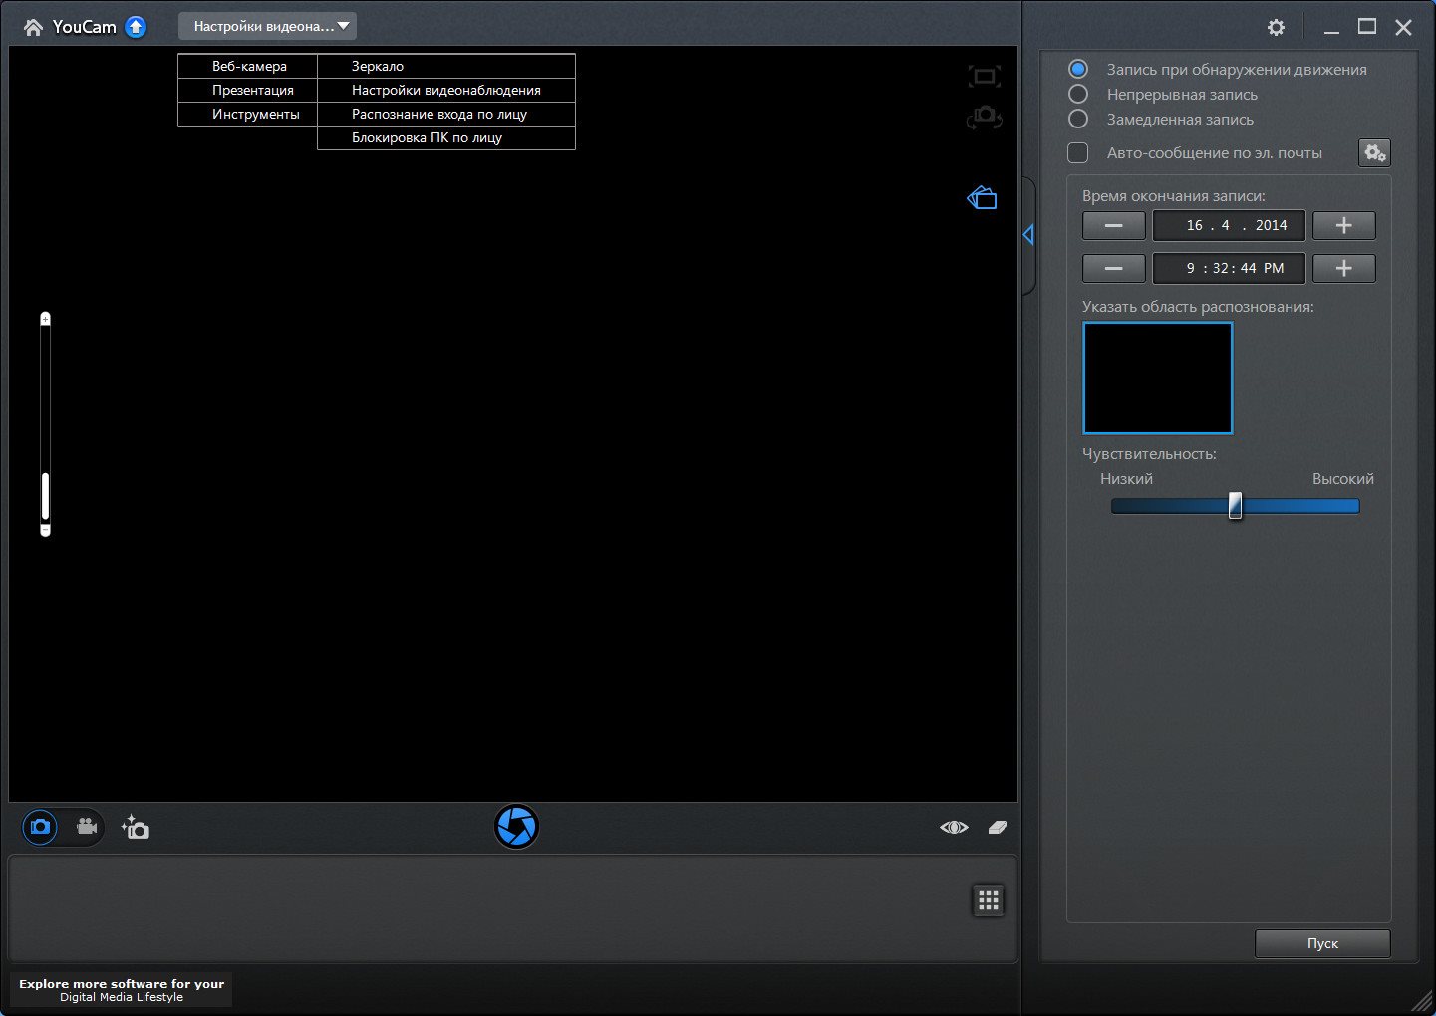1436x1016 pixels.
Task: Open email auto-message settings gear
Action: 1374,152
